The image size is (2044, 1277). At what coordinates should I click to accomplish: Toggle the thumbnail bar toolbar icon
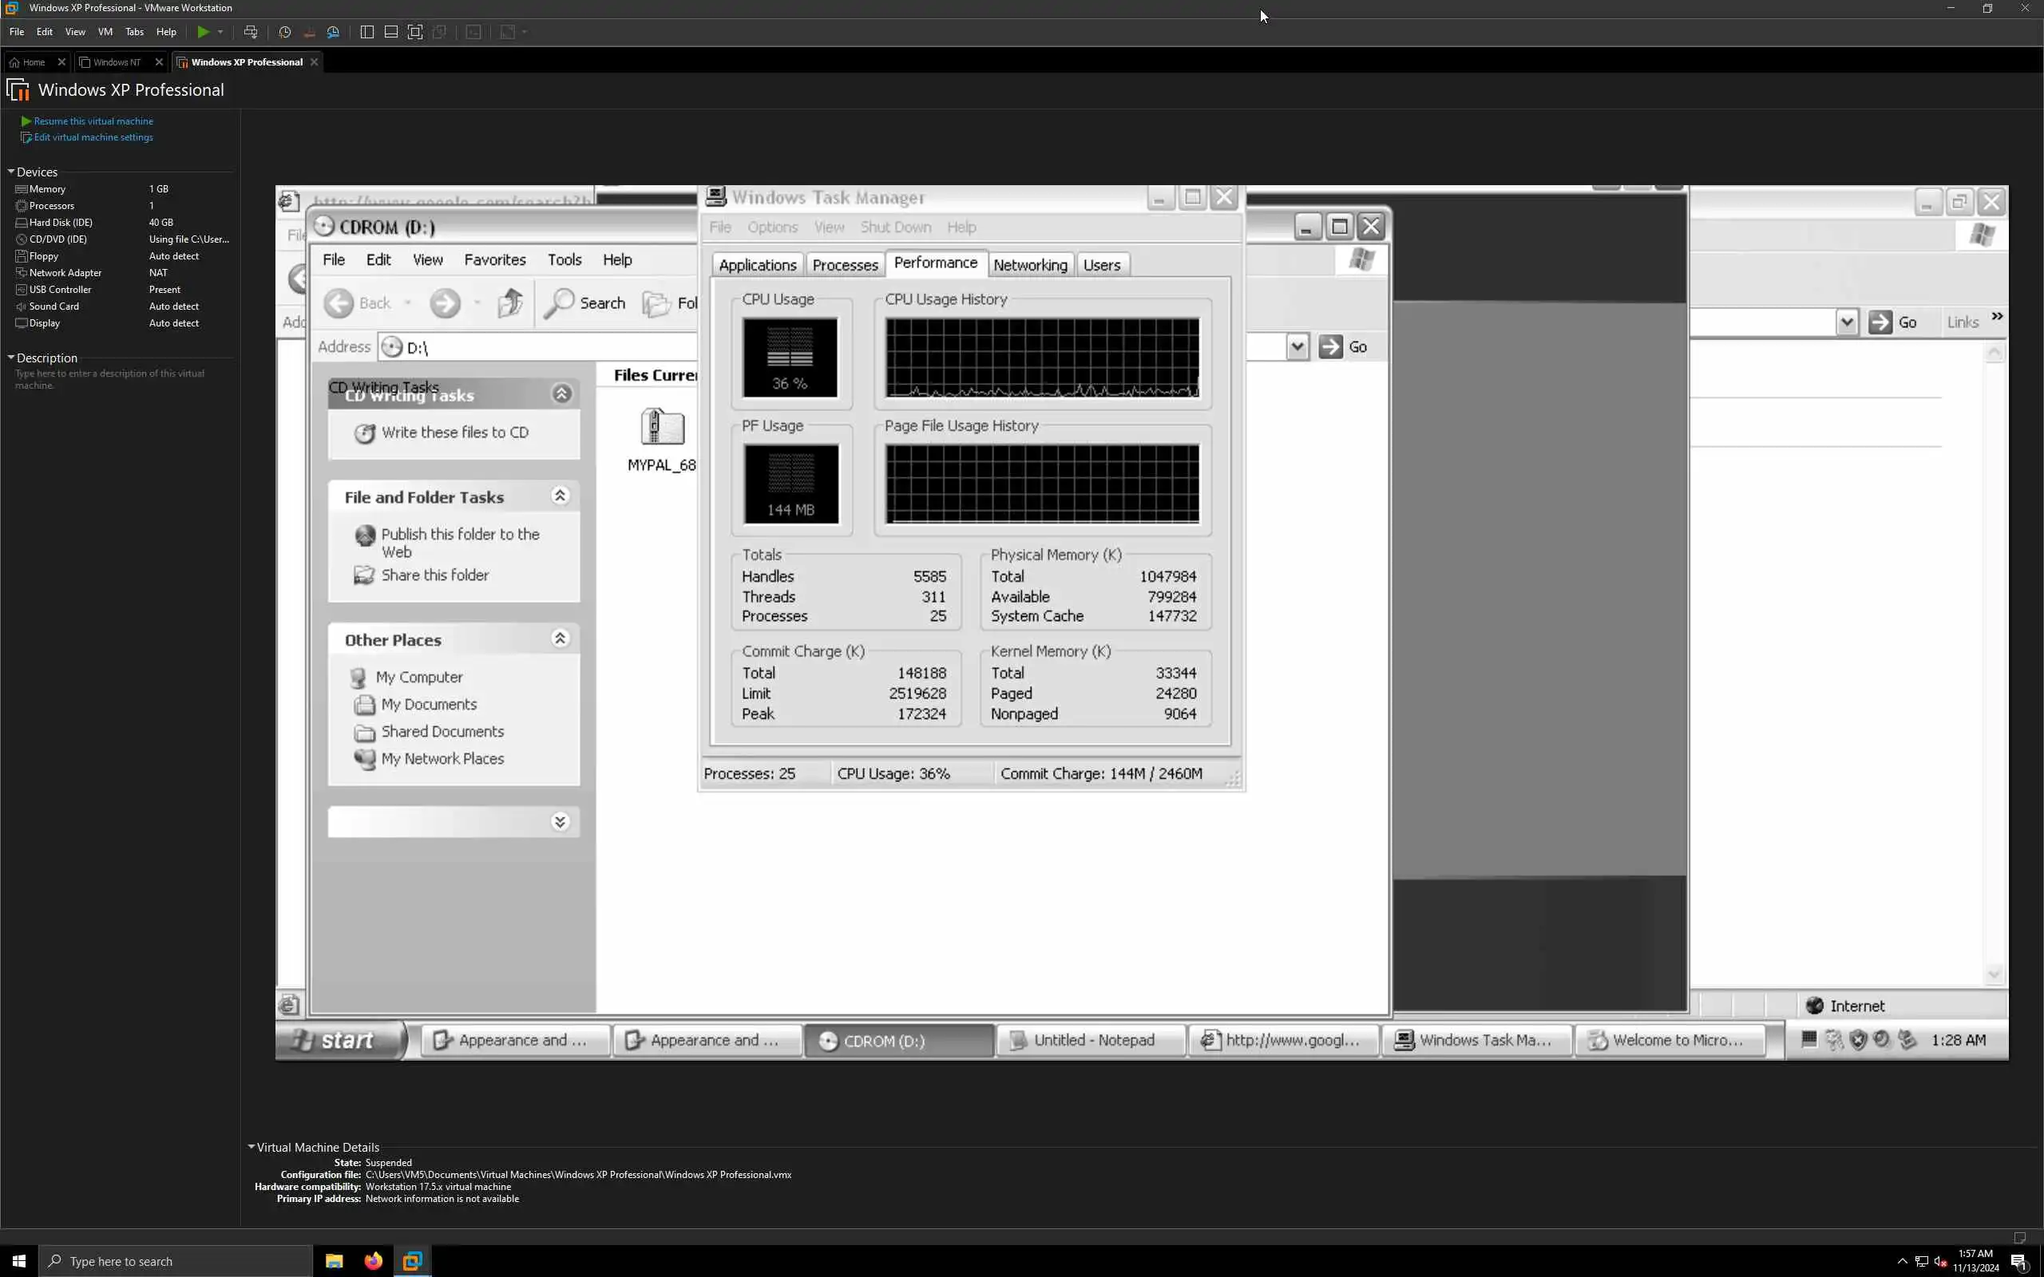pos(391,32)
